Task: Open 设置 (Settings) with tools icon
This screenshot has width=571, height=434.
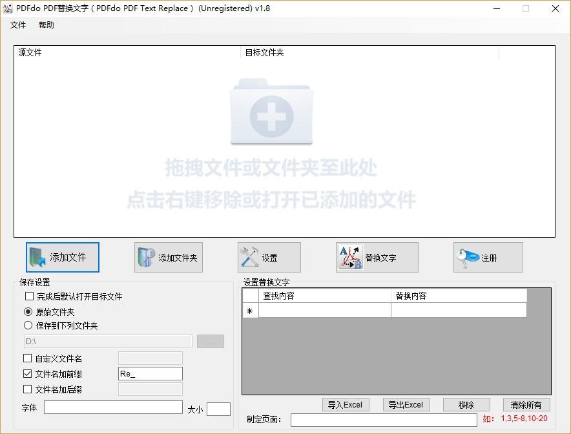Action: pyautogui.click(x=269, y=257)
